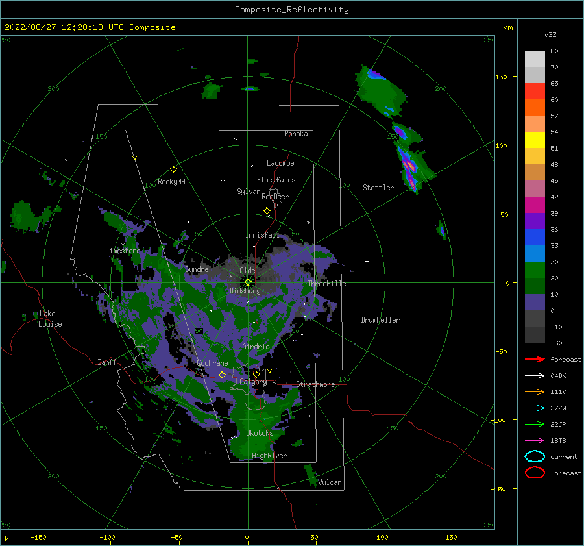Click the yellow diamond marker above Calgary
This screenshot has height=546, width=584.
tap(256, 374)
